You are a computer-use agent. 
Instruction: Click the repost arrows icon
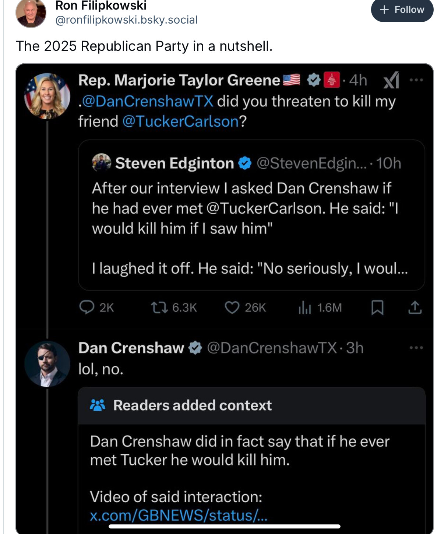coord(159,307)
